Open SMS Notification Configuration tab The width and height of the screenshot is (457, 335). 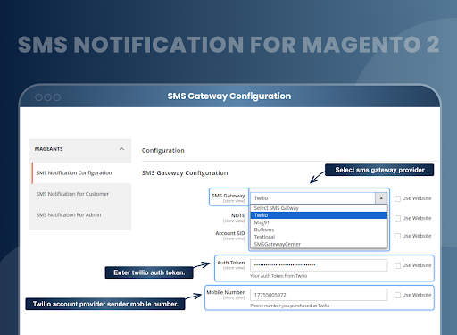click(74, 172)
